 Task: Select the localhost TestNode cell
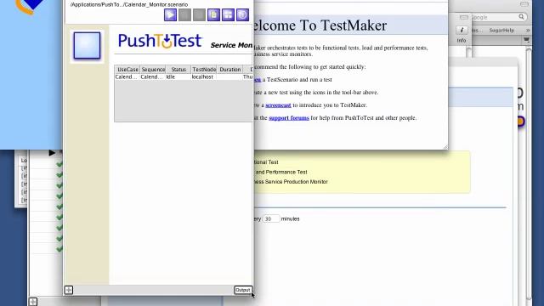coord(204,77)
